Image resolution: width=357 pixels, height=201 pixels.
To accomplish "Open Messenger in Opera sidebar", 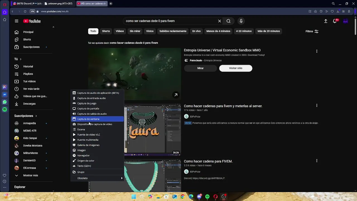I will [x=4, y=95].
